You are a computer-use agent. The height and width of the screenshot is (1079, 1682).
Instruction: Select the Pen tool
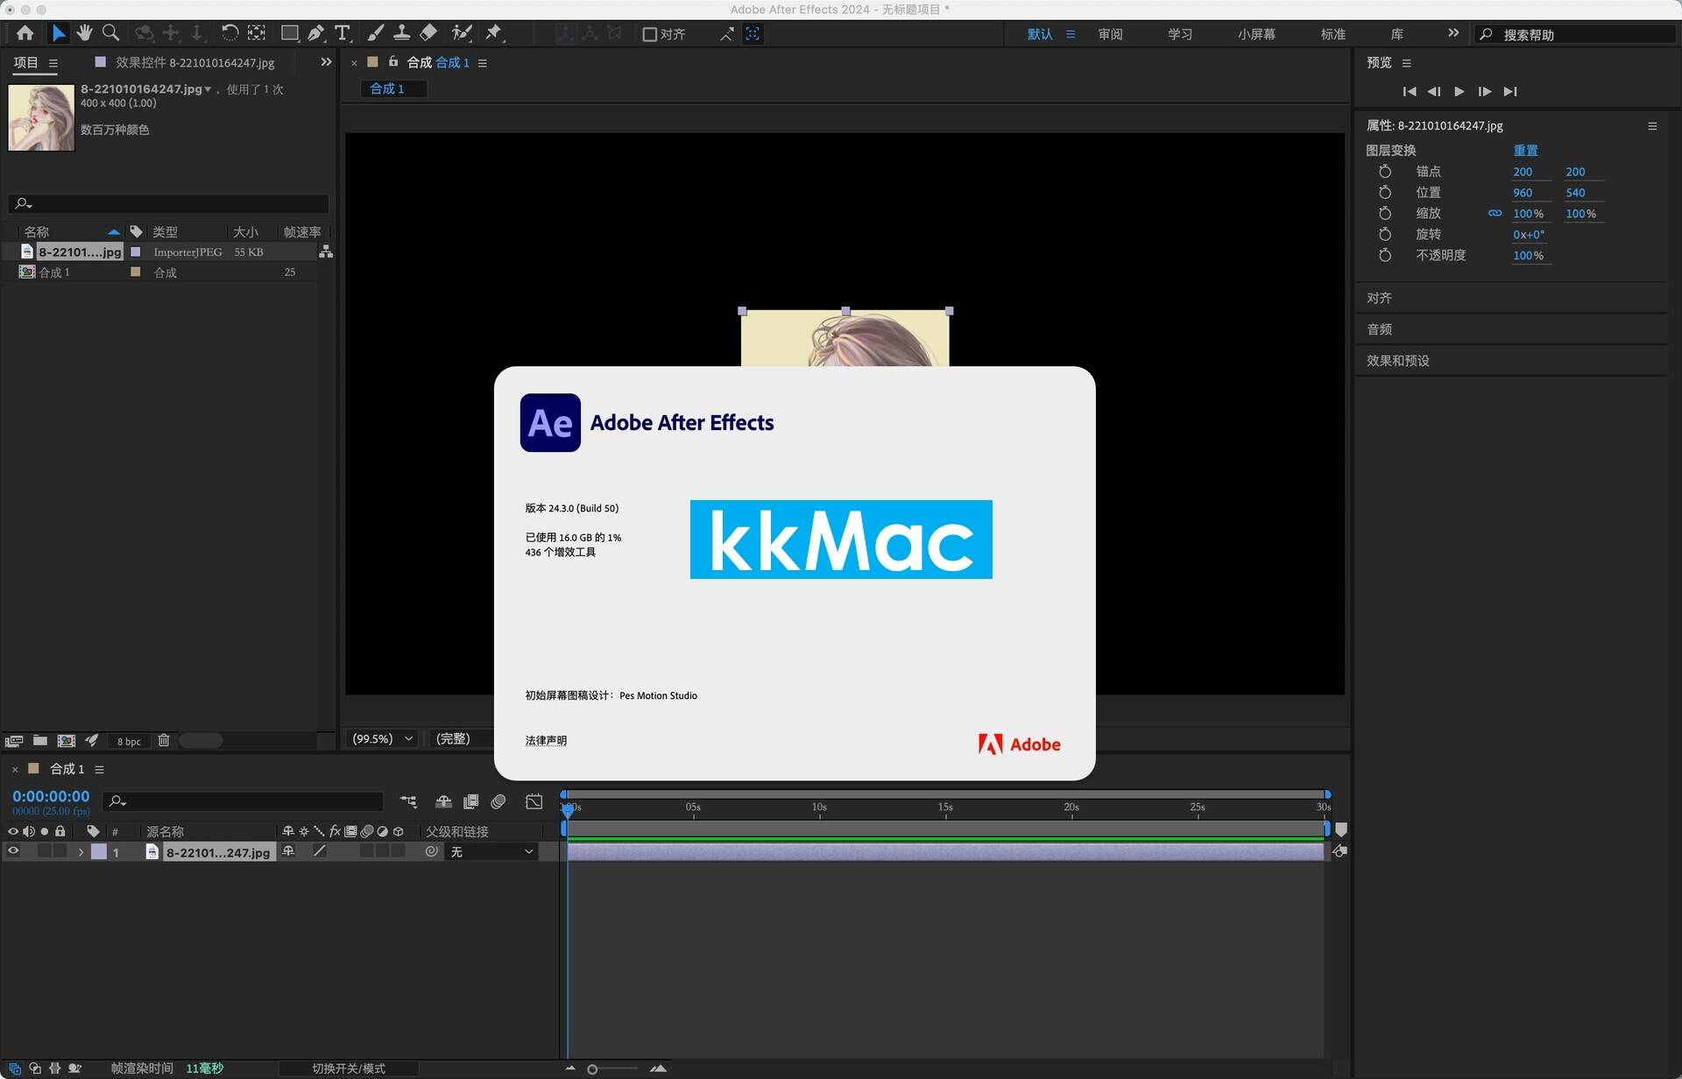316,33
